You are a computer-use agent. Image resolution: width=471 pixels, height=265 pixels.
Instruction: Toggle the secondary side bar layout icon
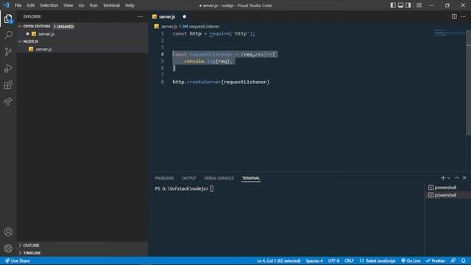pyautogui.click(x=408, y=5)
